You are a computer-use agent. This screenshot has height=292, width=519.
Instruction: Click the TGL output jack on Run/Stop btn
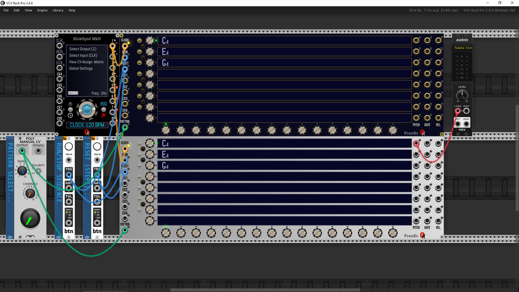pos(69,202)
